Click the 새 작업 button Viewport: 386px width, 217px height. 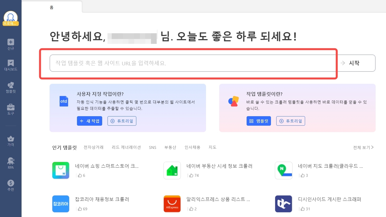[90, 121]
